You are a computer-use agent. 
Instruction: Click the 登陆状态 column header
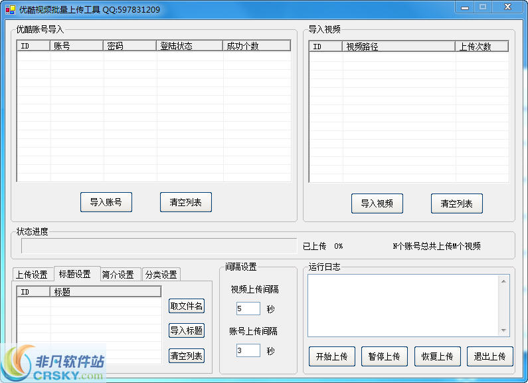click(189, 46)
